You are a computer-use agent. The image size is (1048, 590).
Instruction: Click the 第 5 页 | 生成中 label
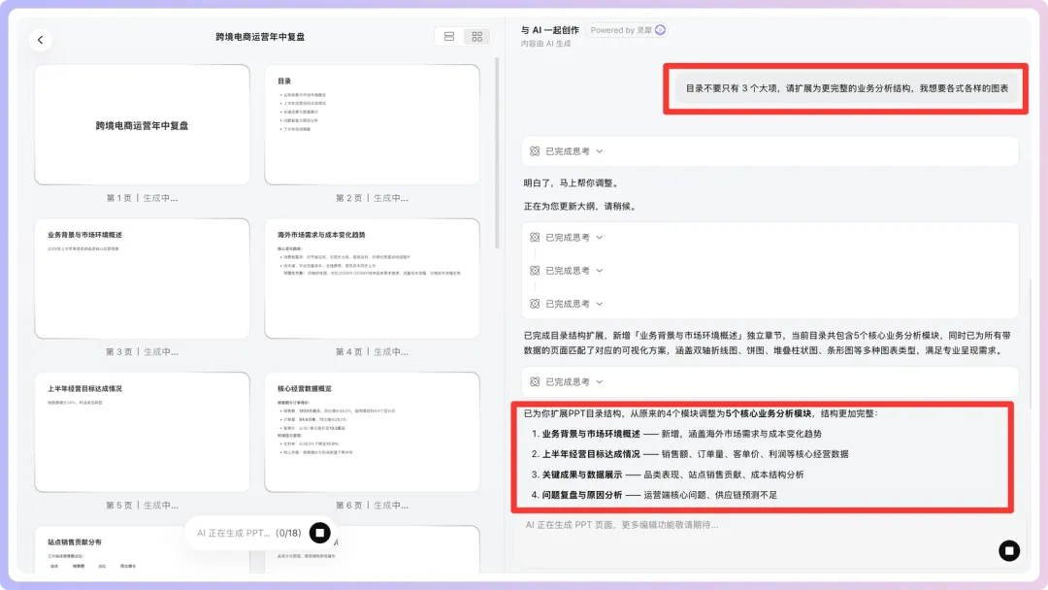pyautogui.click(x=143, y=506)
